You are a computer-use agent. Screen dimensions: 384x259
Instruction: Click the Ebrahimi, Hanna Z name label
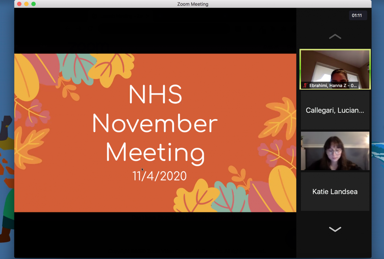333,86
